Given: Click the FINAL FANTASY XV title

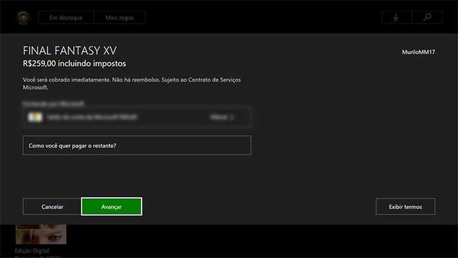Looking at the screenshot, I should click(x=70, y=51).
